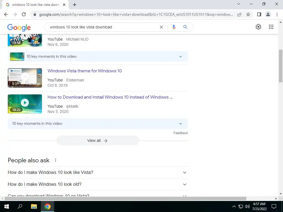Open the tab search dropdown

(239, 4)
